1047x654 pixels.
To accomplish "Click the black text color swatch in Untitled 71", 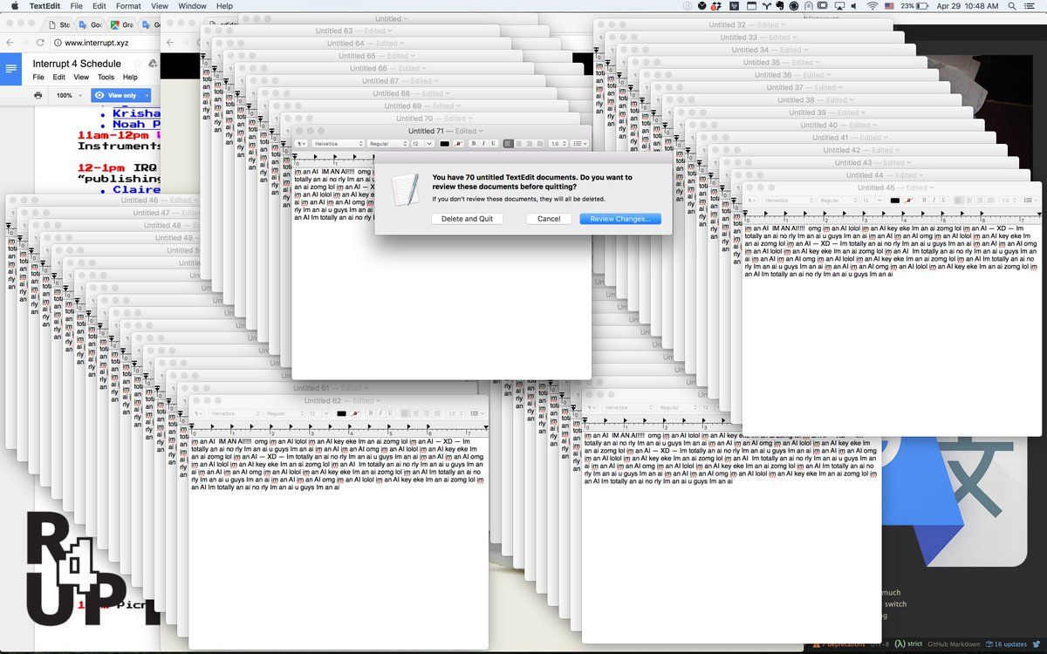I will tap(444, 144).
